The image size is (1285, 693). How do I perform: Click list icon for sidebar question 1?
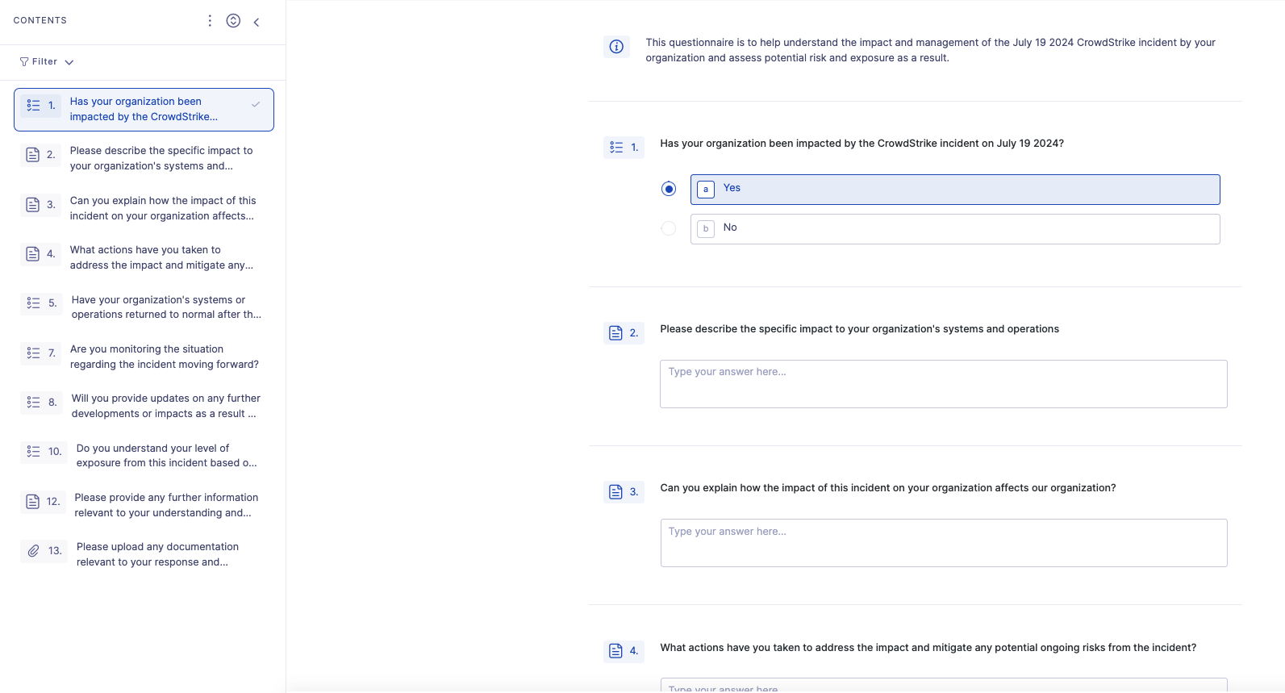click(33, 105)
